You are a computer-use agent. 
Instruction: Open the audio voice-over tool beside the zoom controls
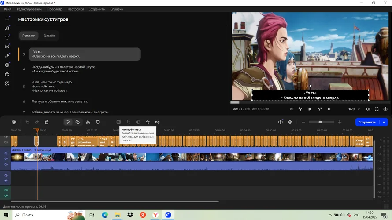click(281, 122)
